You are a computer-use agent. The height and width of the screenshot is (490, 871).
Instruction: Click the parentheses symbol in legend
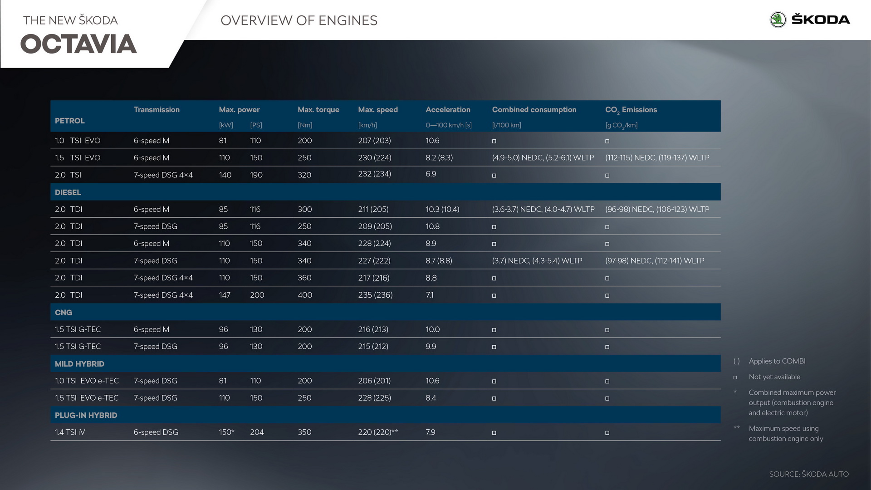tap(736, 361)
